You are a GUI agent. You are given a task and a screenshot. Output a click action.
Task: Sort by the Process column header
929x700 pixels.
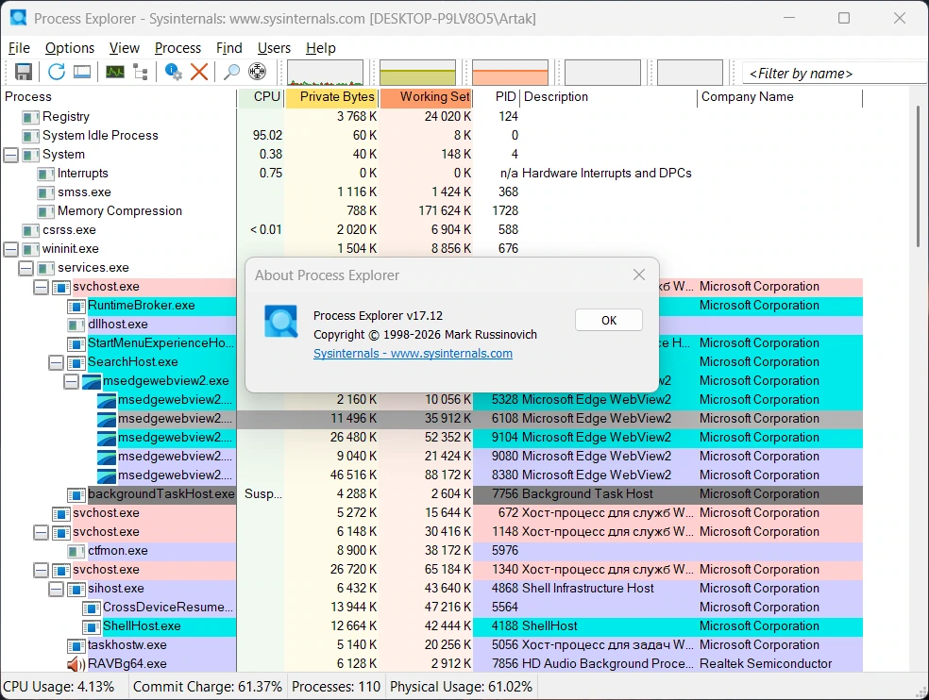click(119, 97)
